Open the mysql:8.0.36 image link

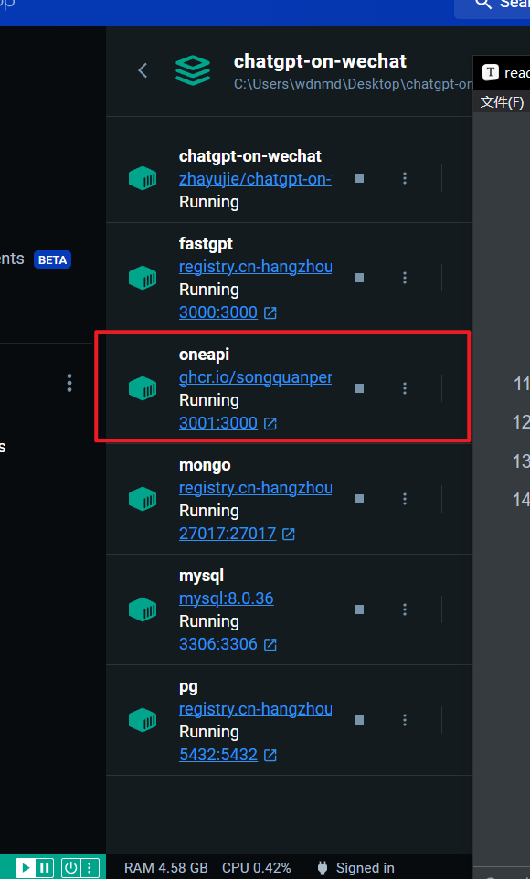[x=226, y=598]
